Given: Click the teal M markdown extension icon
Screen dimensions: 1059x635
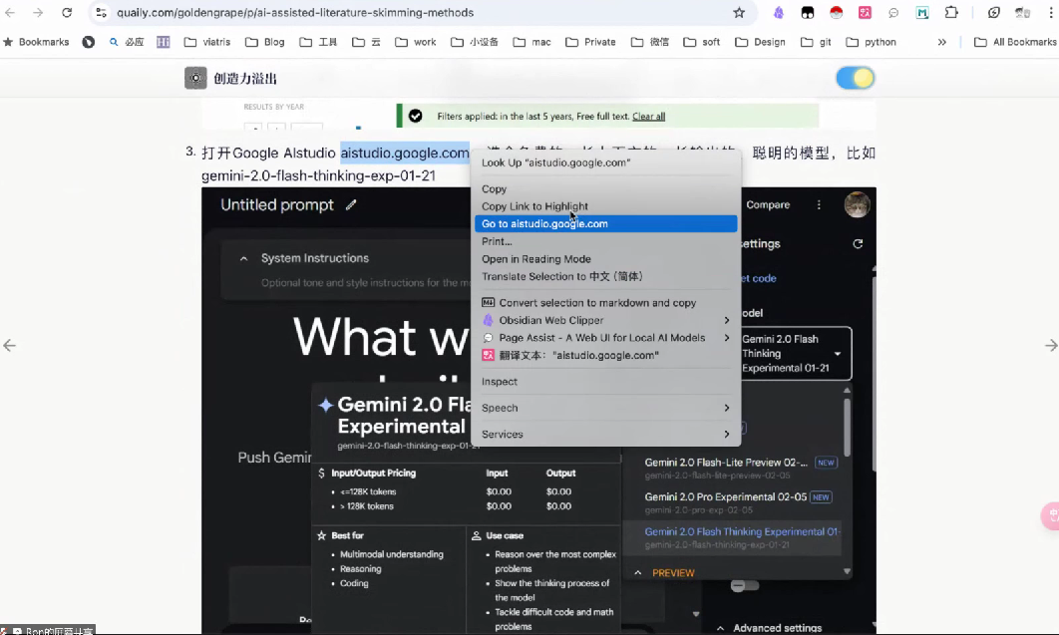Looking at the screenshot, I should 922,12.
